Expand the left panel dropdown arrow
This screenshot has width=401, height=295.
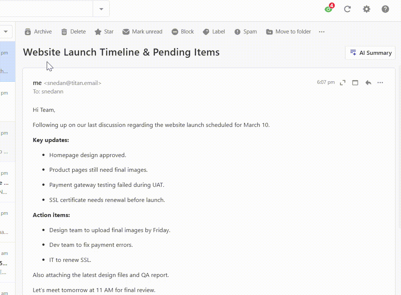6,32
